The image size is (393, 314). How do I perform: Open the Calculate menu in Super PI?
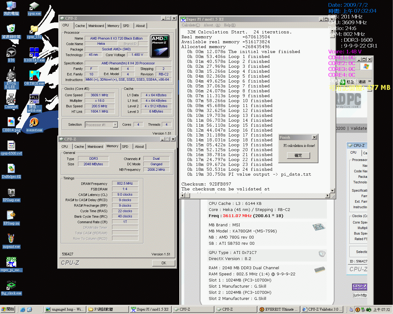coord(191,25)
